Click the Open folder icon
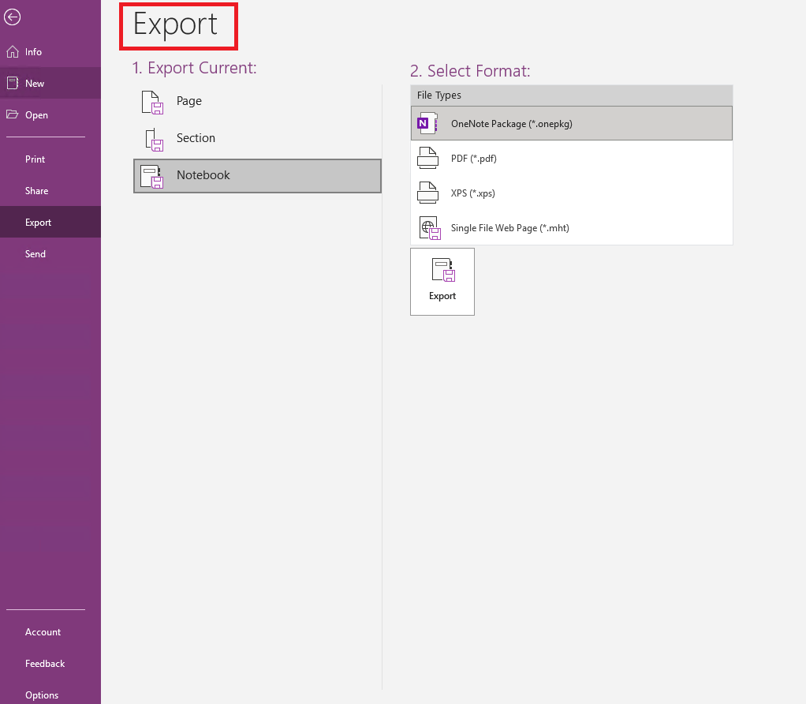Image resolution: width=806 pixels, height=704 pixels. [13, 114]
